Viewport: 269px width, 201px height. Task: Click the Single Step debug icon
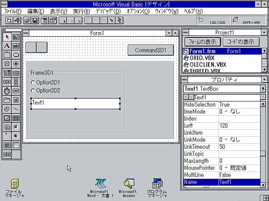112,21
